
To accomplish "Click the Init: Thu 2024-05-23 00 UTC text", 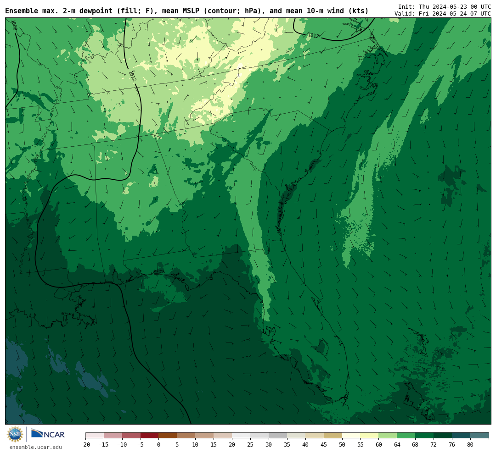I will (444, 6).
